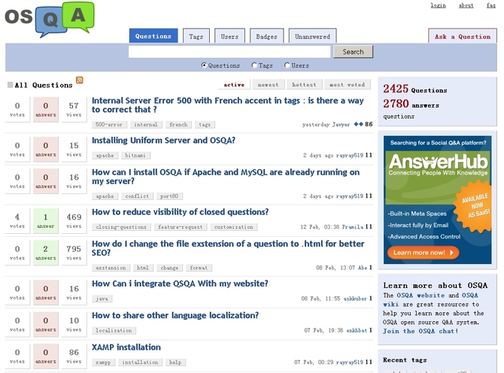This screenshot has height=373, width=504.
Task: Click the port80 tag
Action: point(169,196)
